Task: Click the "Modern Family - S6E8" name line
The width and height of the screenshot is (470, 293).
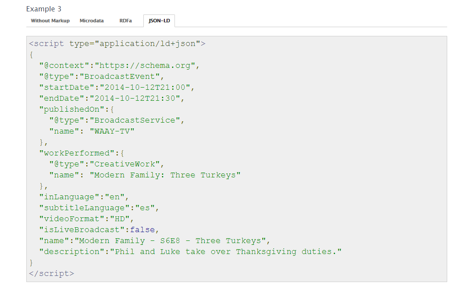Action: (x=155, y=240)
